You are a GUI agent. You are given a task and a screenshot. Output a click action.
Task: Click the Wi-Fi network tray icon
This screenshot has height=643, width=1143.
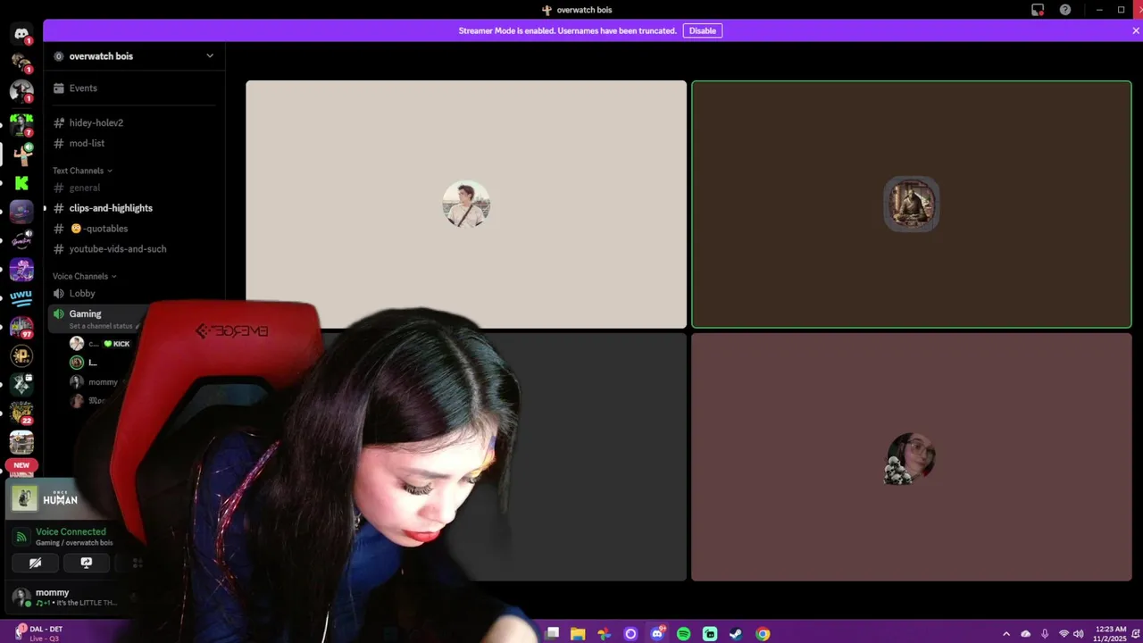pyautogui.click(x=1064, y=633)
